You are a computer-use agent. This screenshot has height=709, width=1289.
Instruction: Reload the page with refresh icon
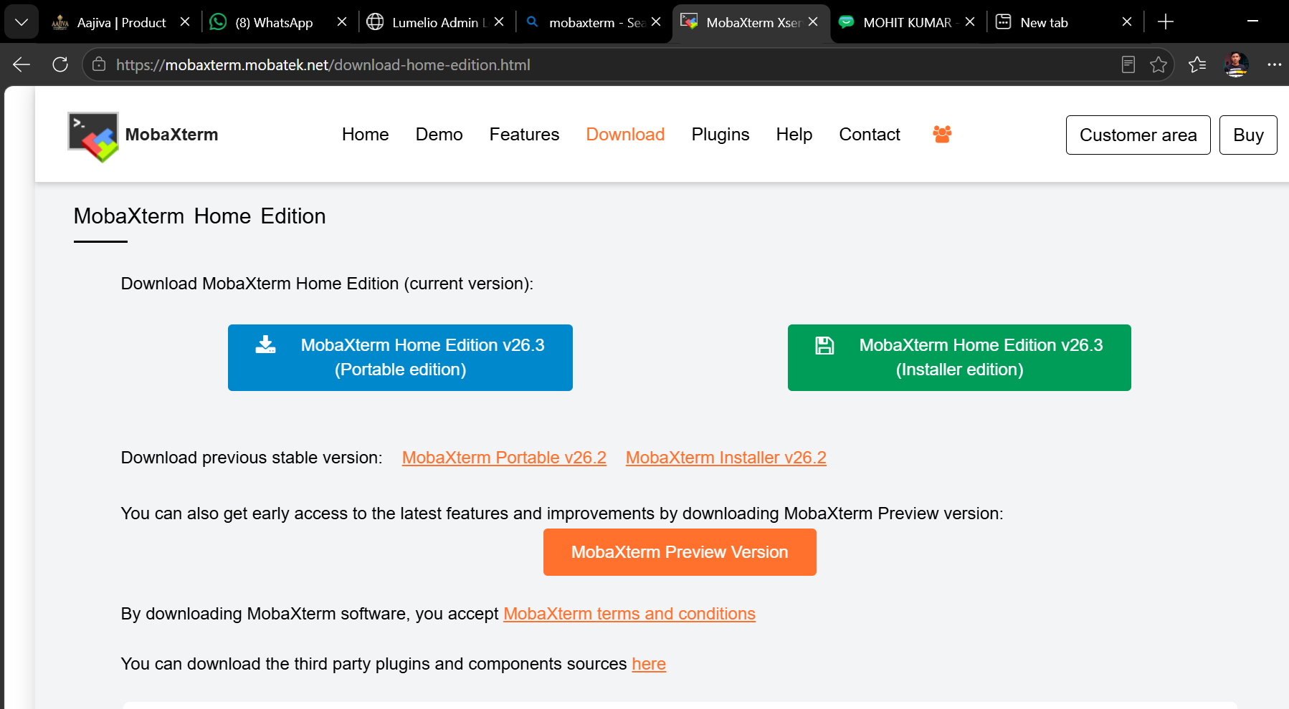(x=60, y=64)
